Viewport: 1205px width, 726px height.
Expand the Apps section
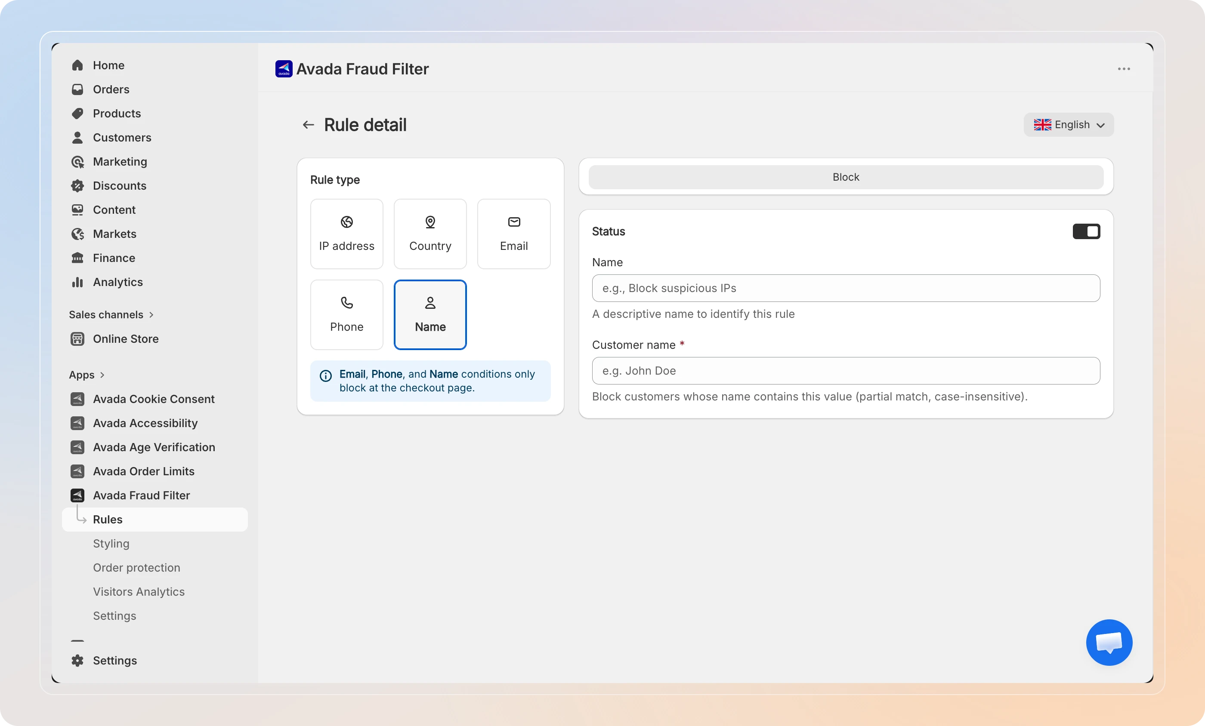pyautogui.click(x=87, y=375)
